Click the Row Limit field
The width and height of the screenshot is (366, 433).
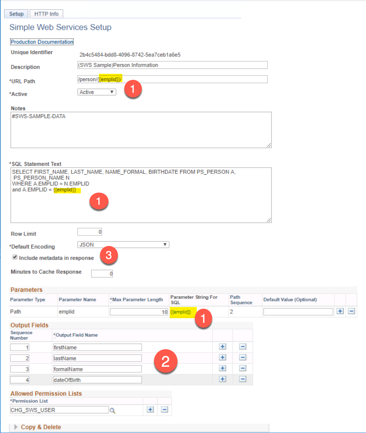click(x=90, y=232)
